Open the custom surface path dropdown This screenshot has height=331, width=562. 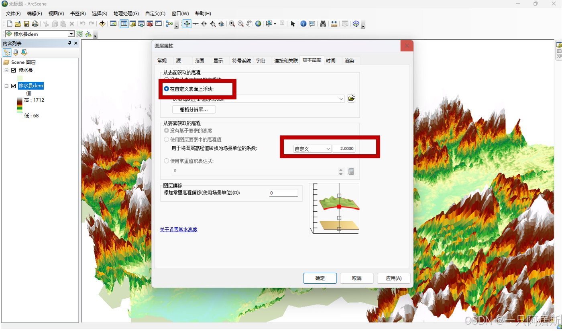(x=341, y=99)
